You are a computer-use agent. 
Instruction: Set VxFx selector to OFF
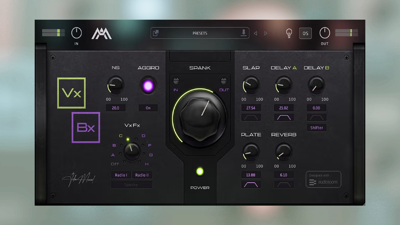[115, 164]
